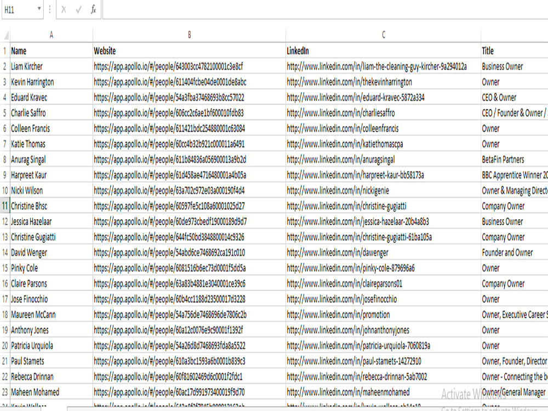Select the CEO & Owner title cell

pos(515,98)
